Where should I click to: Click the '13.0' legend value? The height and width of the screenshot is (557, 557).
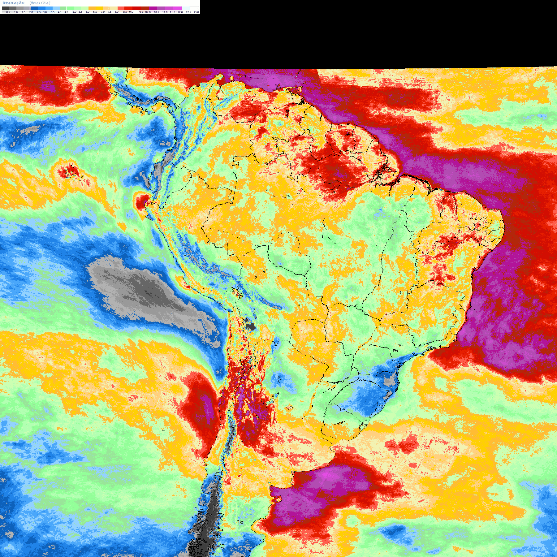click(196, 12)
